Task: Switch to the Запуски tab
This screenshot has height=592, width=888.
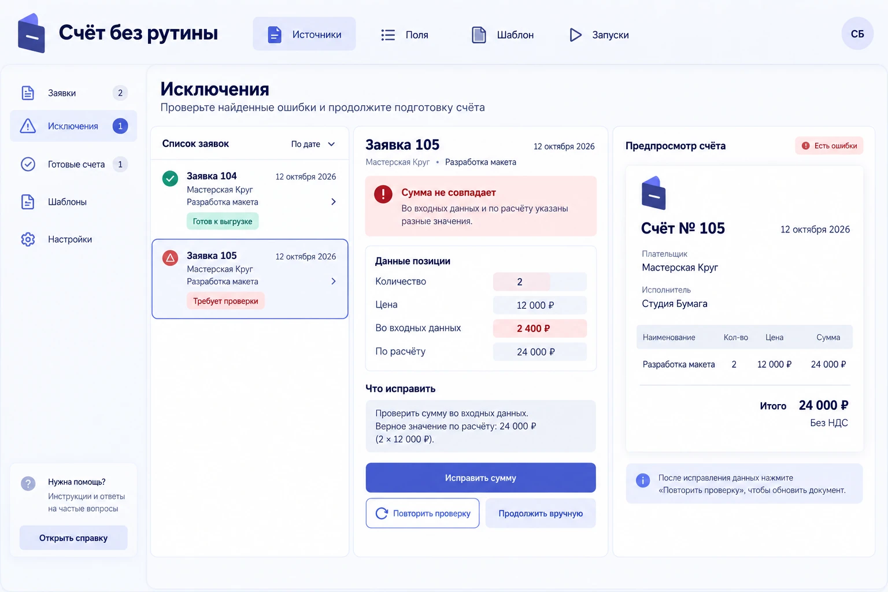Action: click(599, 35)
